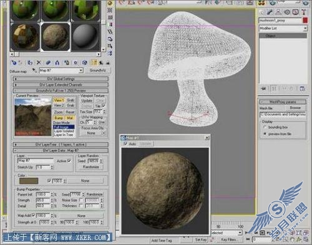Click the Go to Parent icon
Viewport: 312px width, 245px height.
[101, 62]
